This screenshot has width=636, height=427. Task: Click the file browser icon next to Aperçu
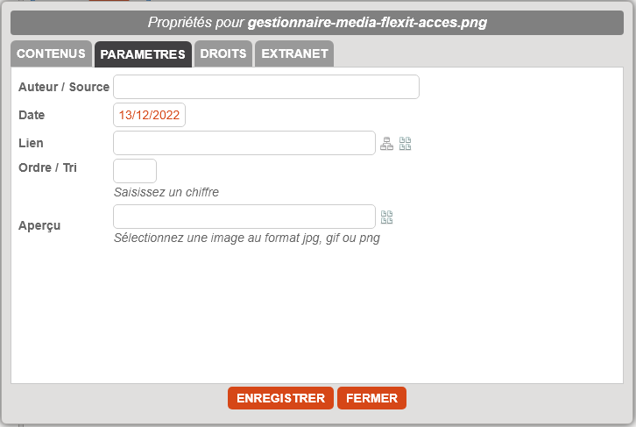tap(387, 217)
